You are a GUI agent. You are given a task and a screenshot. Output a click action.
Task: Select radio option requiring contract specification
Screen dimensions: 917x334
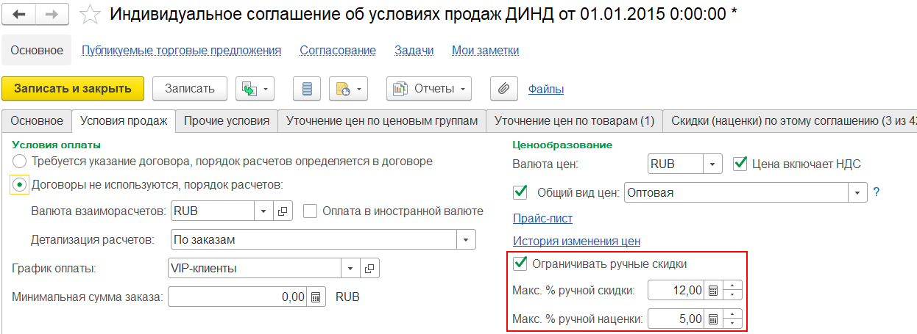(20, 161)
